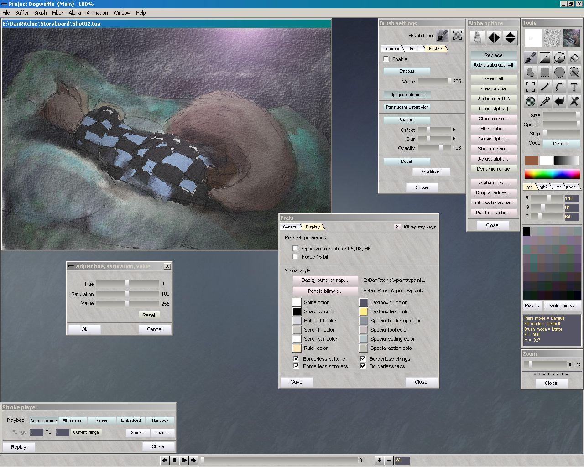584x467 pixels.
Task: Uncheck the Borderless buttons checkbox
Action: pos(297,359)
